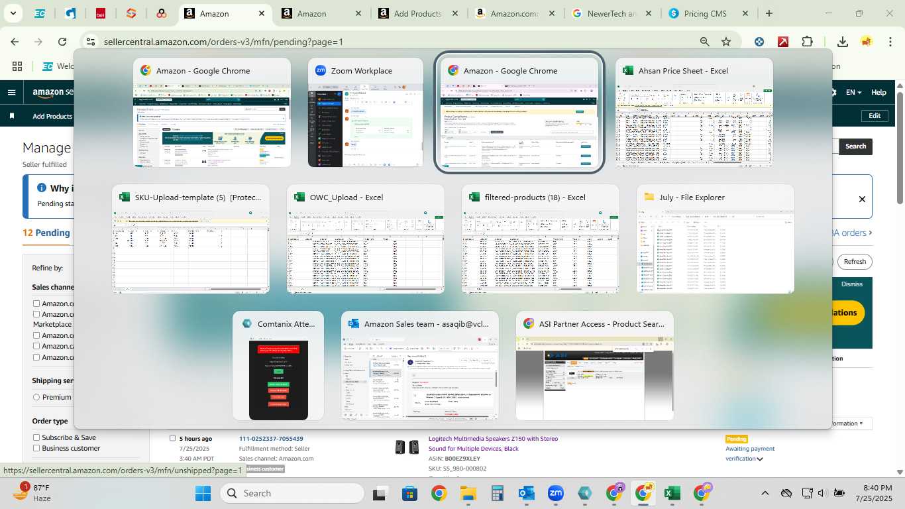
Task: Switch to July File Explorer window
Action: tap(716, 239)
